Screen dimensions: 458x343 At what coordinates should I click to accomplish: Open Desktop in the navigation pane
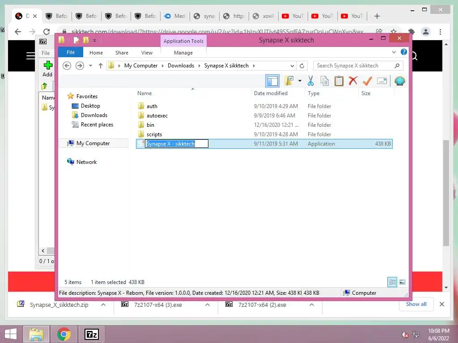(x=90, y=106)
